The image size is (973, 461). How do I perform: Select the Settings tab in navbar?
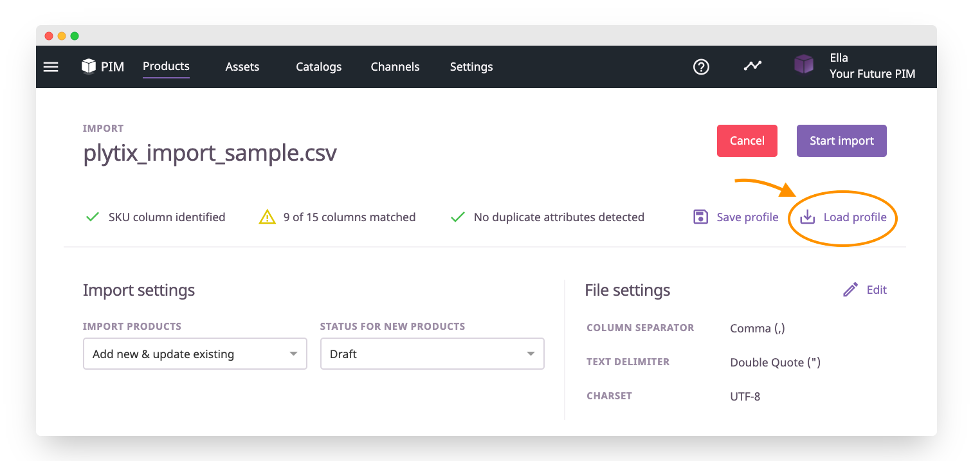(471, 67)
